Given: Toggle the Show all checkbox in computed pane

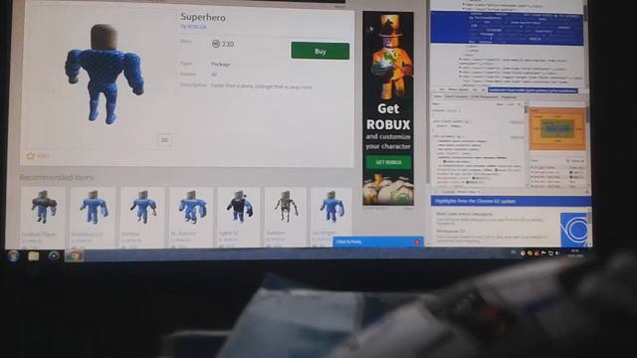Looking at the screenshot, I should pos(568,161).
